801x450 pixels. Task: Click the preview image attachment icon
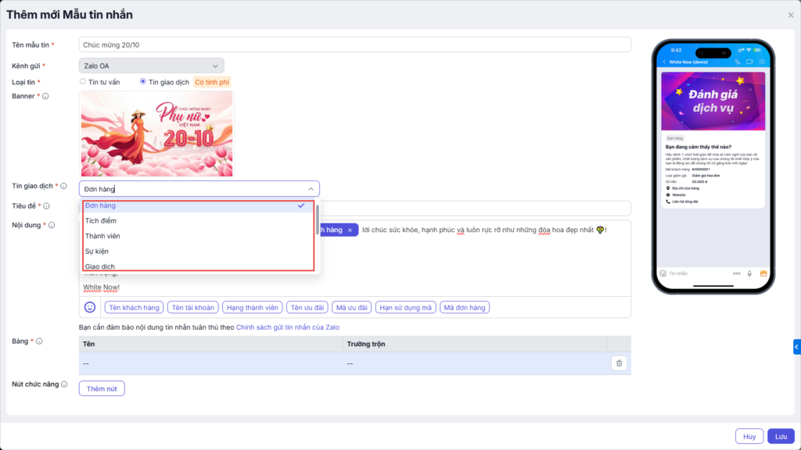point(763,273)
